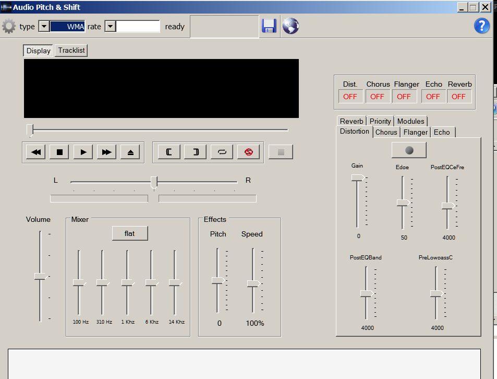Start playback with the play button
The width and height of the screenshot is (497, 379).
tap(83, 152)
